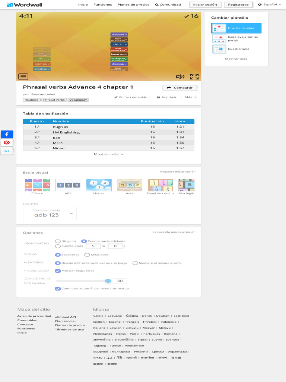Click the 'drop out' tile in game

click(119, 35)
